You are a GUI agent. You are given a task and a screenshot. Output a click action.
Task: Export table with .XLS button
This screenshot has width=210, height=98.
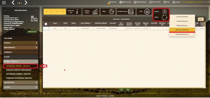tap(128, 90)
